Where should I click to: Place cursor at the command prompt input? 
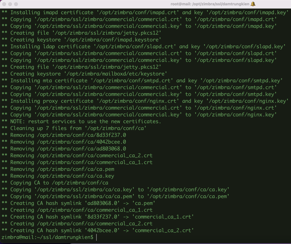(x=97, y=237)
